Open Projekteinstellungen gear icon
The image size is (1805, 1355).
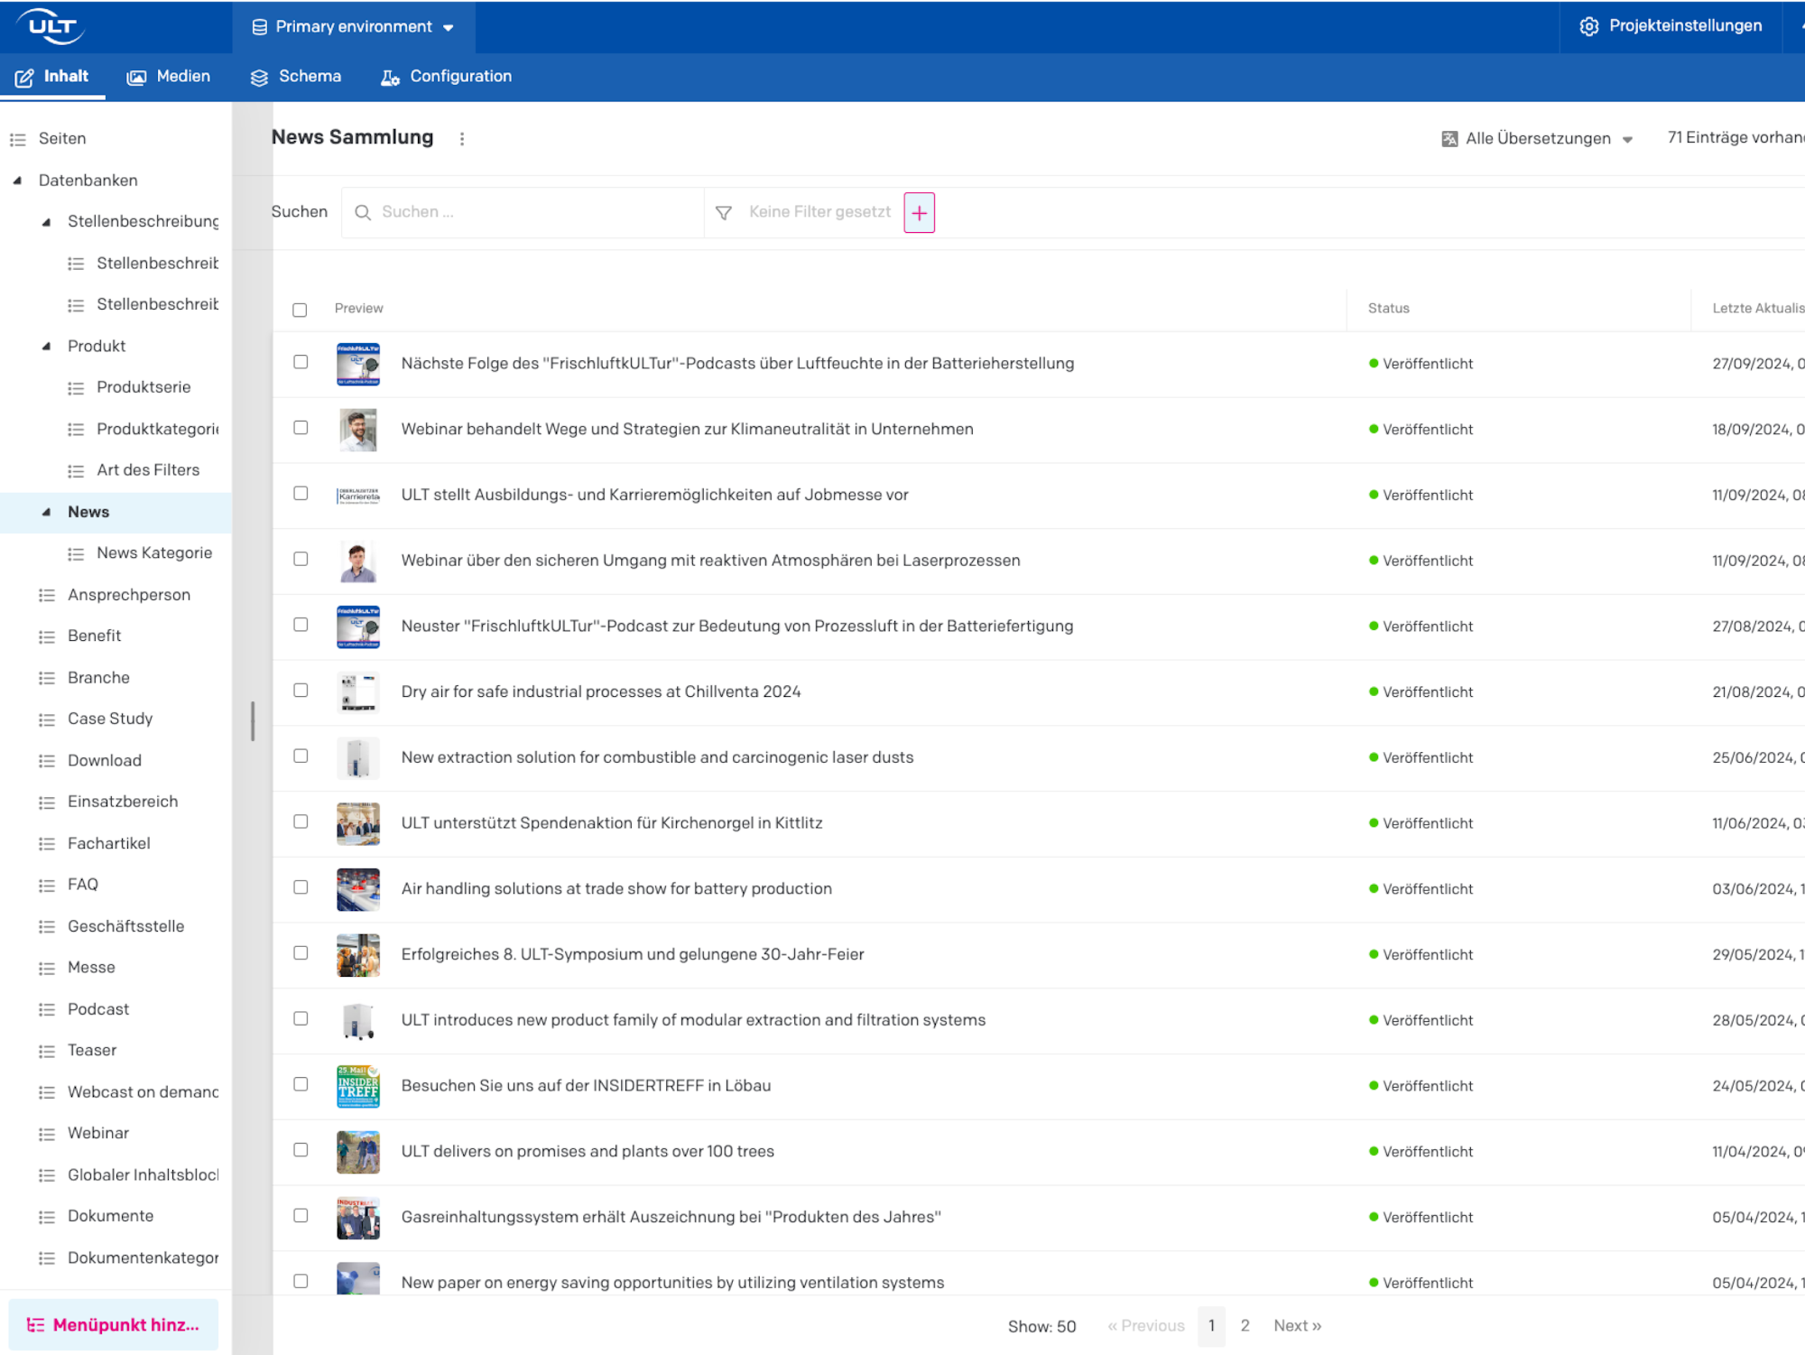(1588, 26)
